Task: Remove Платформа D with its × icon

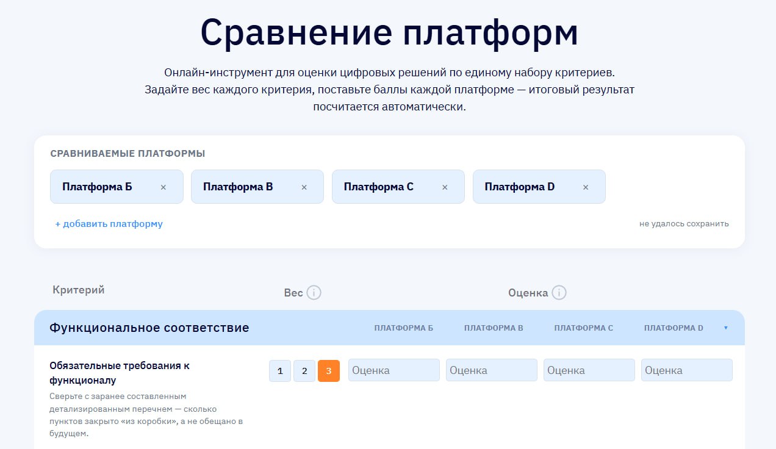Action: [x=586, y=187]
